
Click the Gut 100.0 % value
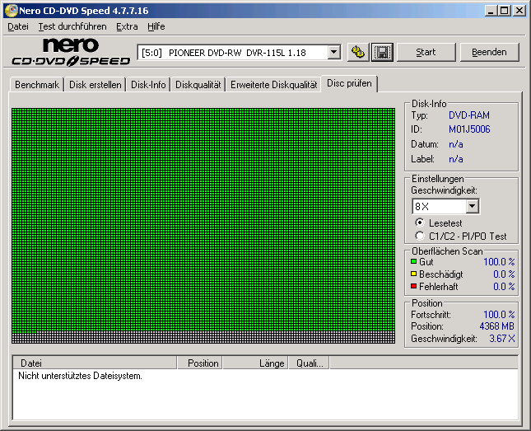499,262
